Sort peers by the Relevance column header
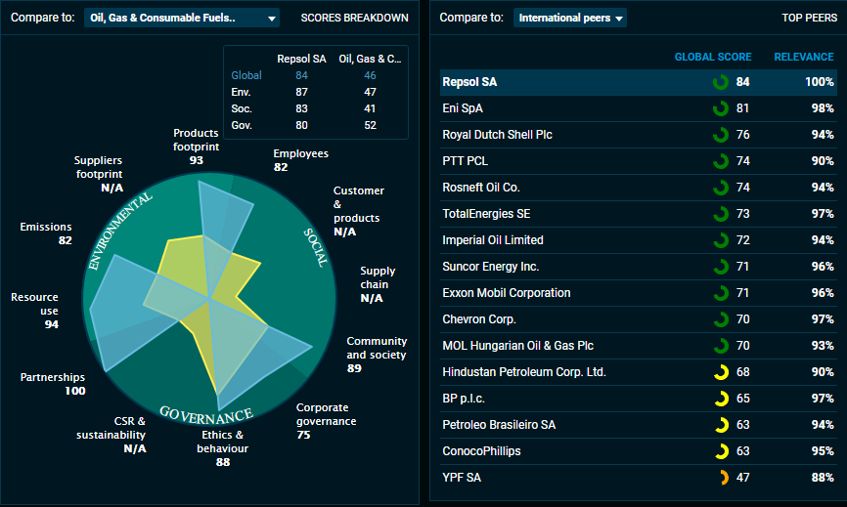This screenshot has width=847, height=507. click(804, 57)
